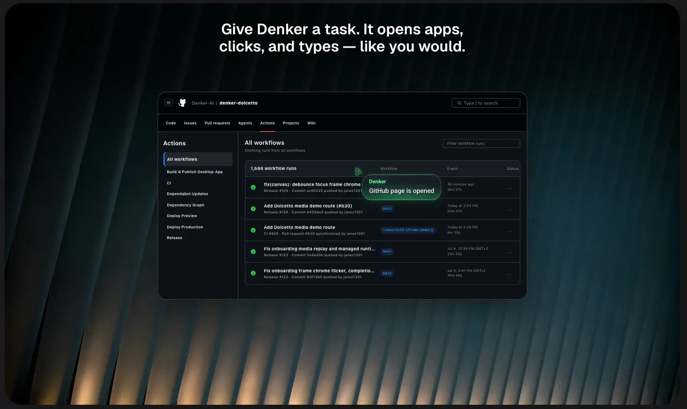Screen dimensions: 687x409
Task: Open the three-dot menu for Release #124 run
Action: [x=509, y=210]
